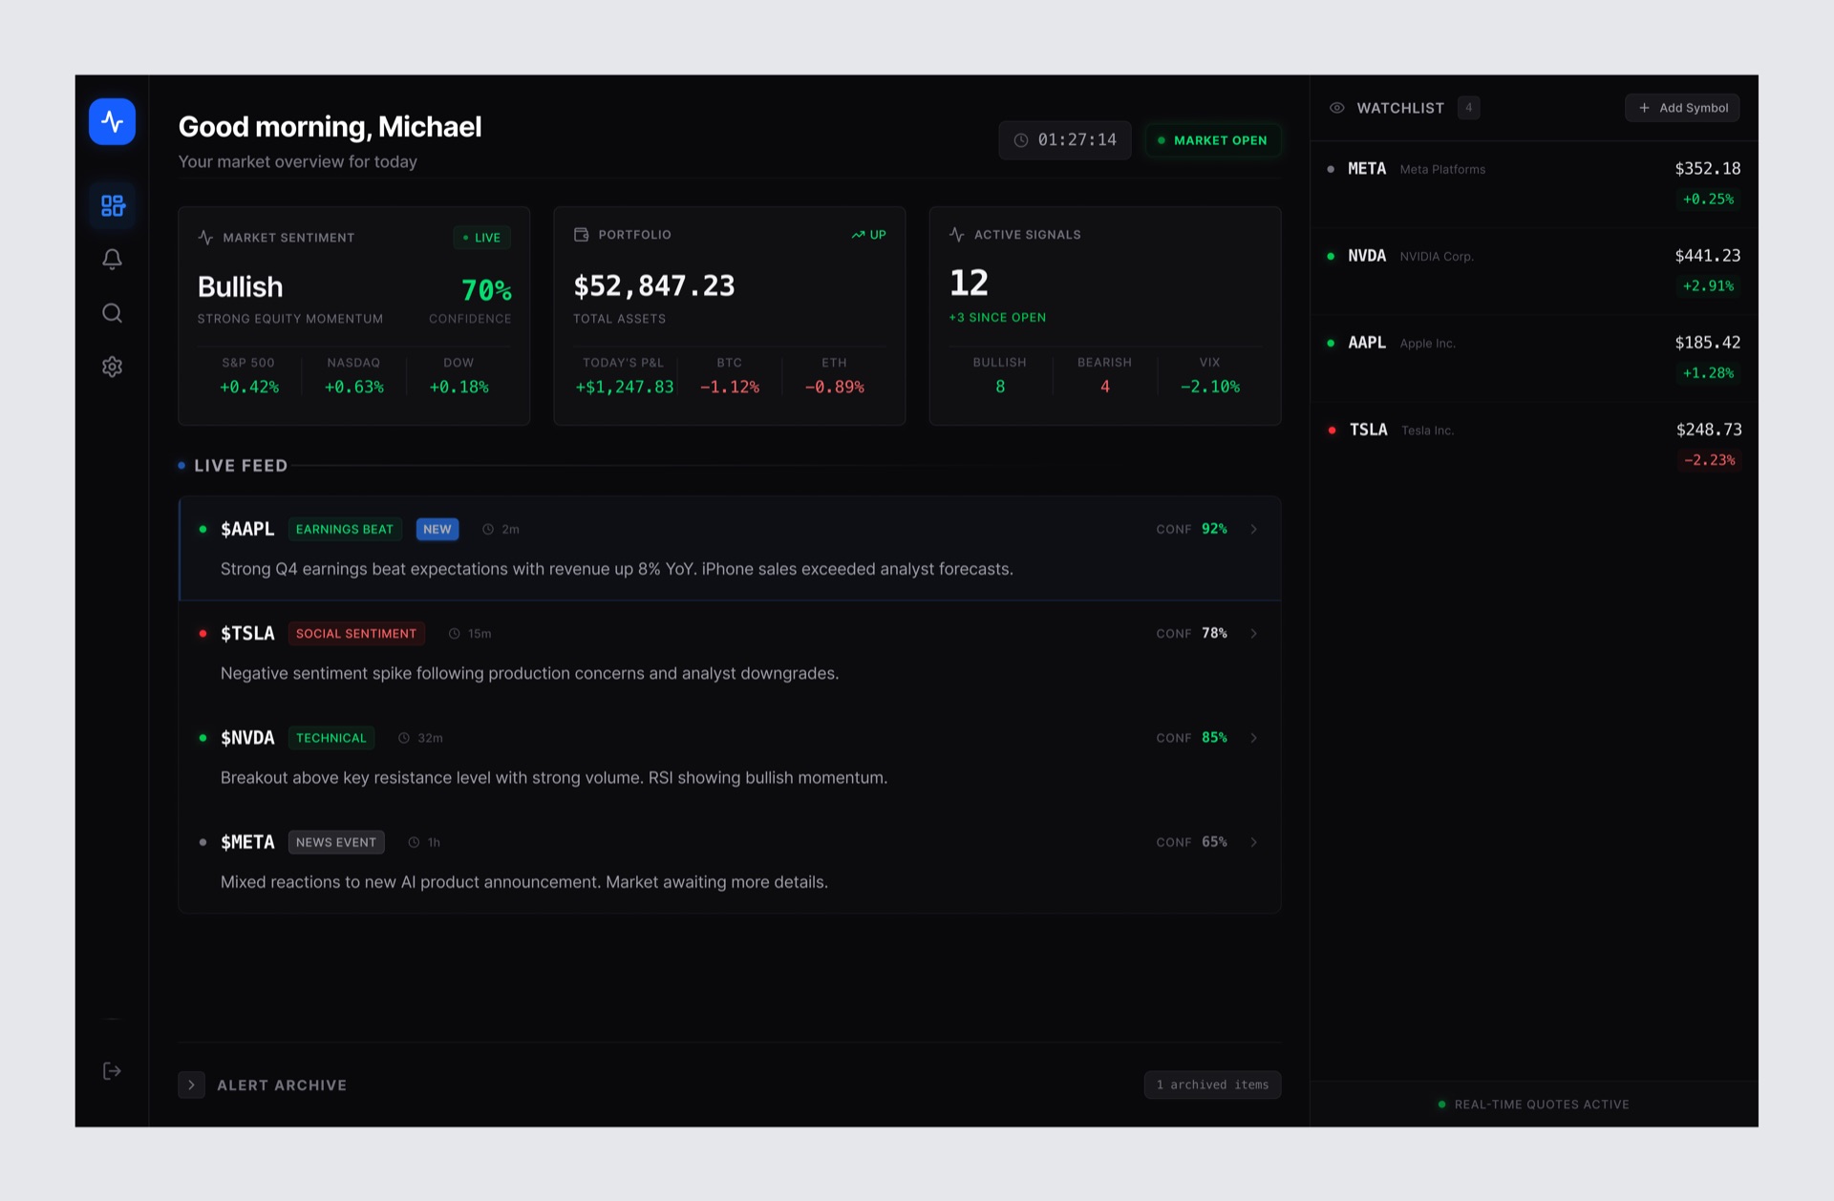
Task: Expand the ALERT ARCHIVE section
Action: coord(191,1085)
